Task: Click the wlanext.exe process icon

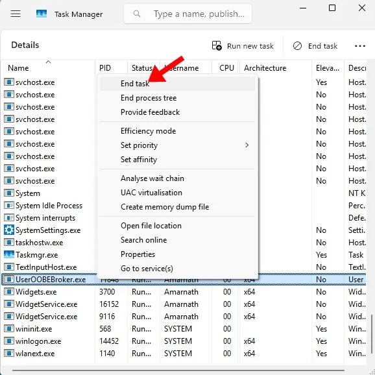Action: (9, 353)
